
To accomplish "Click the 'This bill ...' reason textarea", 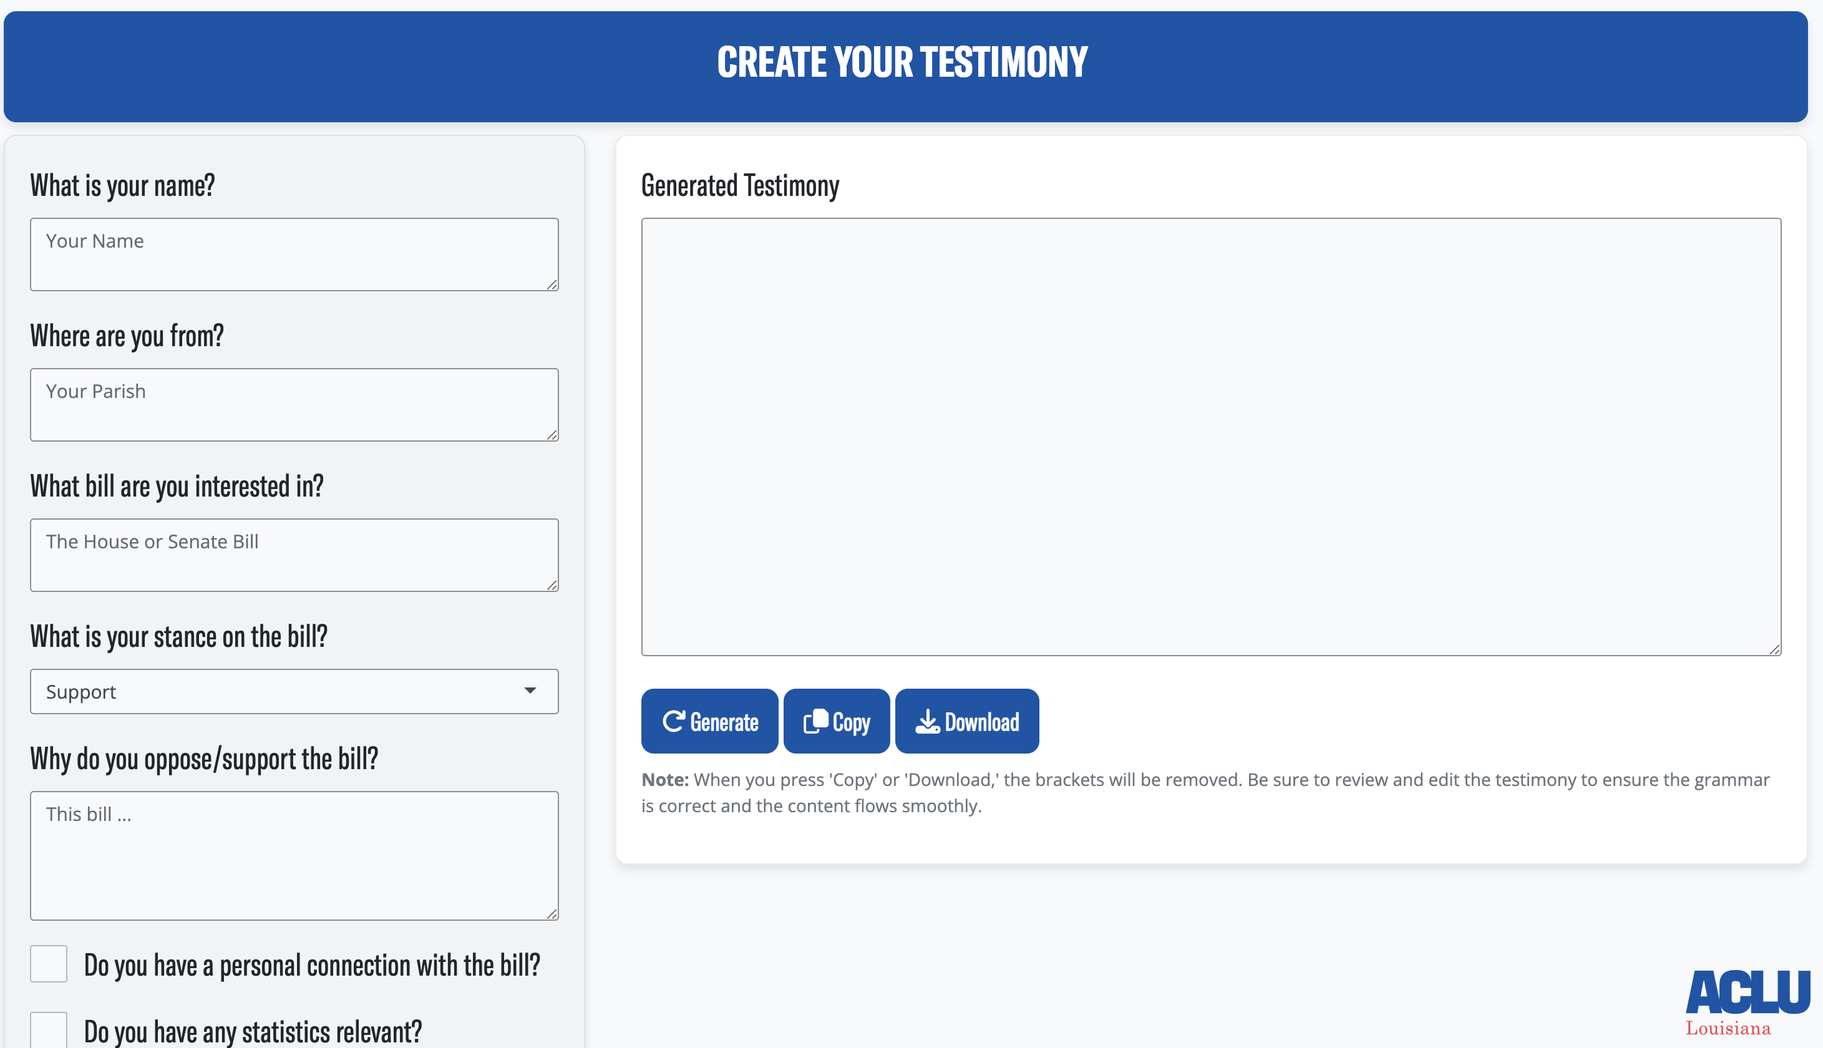I will point(294,855).
